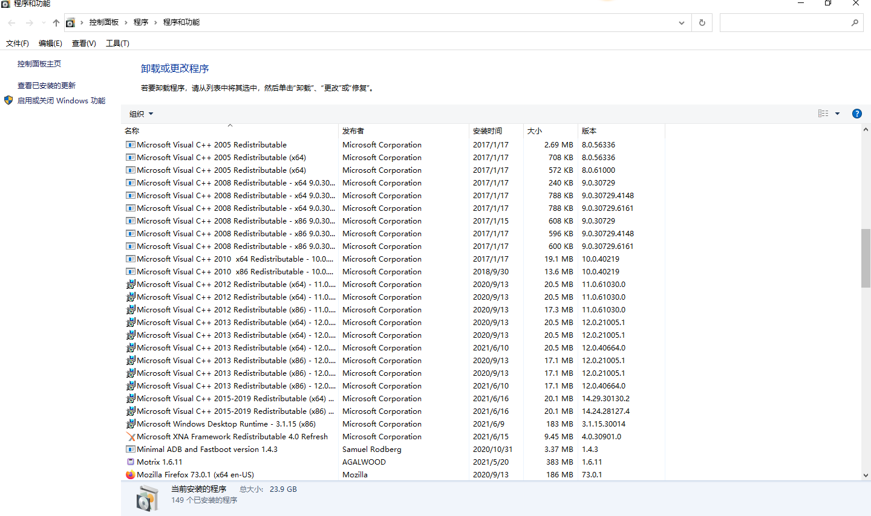
Task: Click the Forward navigation arrow
Action: click(x=29, y=23)
